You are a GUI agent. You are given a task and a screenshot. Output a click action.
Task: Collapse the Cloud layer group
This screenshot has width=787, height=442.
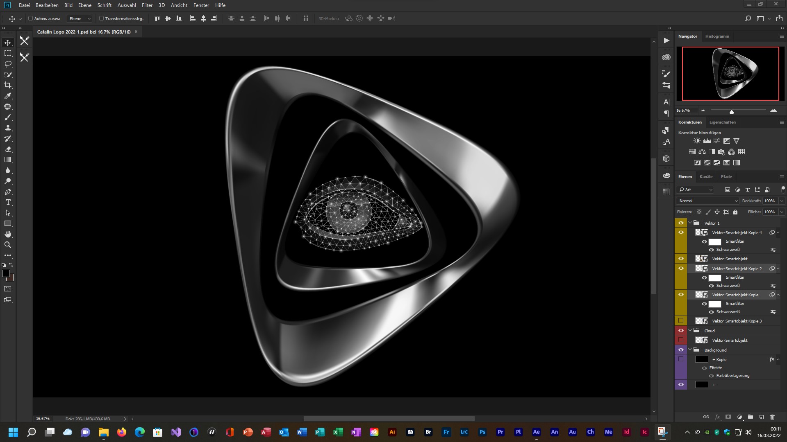(x=690, y=331)
